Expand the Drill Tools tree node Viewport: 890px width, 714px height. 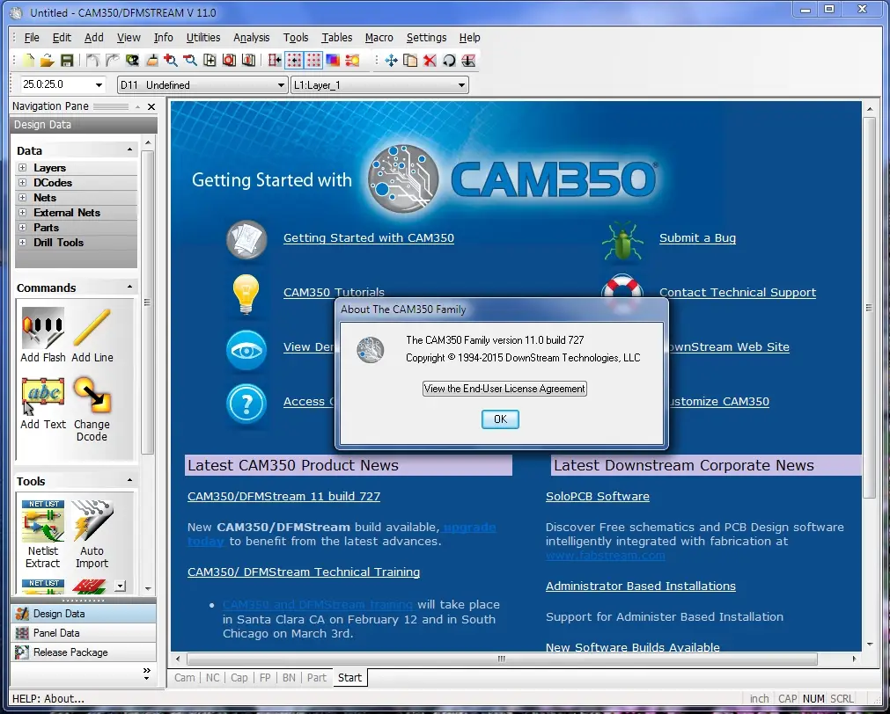pos(22,242)
